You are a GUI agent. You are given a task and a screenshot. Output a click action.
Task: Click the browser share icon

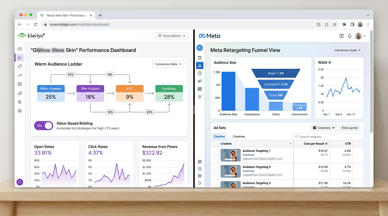click(327, 24)
